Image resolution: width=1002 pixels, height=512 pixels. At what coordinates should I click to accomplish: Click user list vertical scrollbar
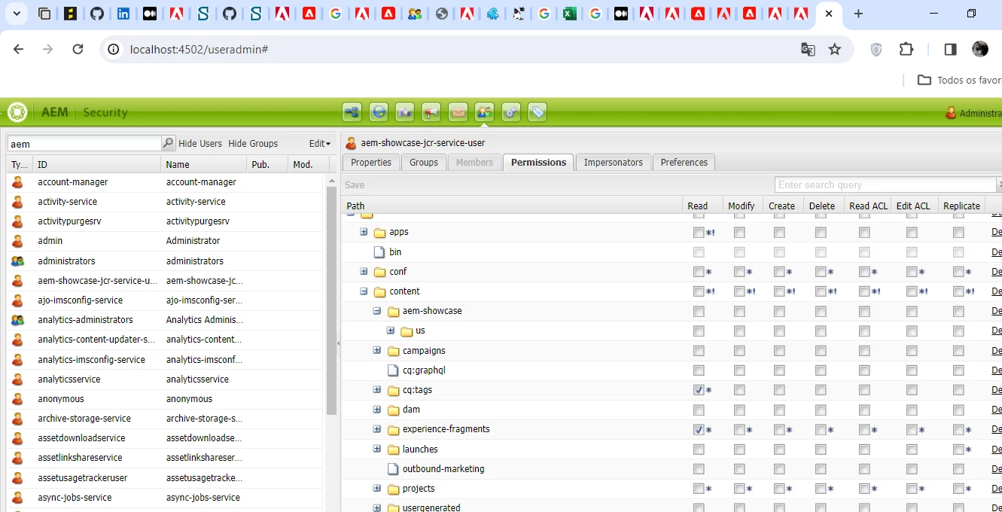tap(331, 301)
